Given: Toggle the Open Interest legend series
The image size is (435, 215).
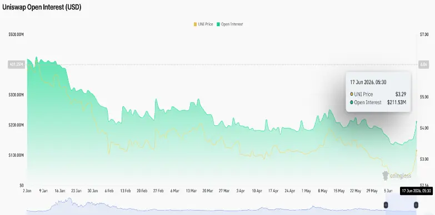Looking at the screenshot, I should [229, 24].
